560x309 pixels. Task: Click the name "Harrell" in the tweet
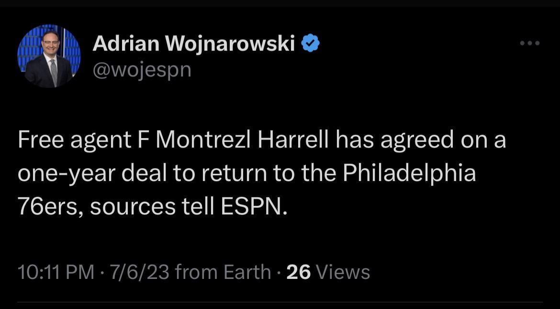coord(294,141)
